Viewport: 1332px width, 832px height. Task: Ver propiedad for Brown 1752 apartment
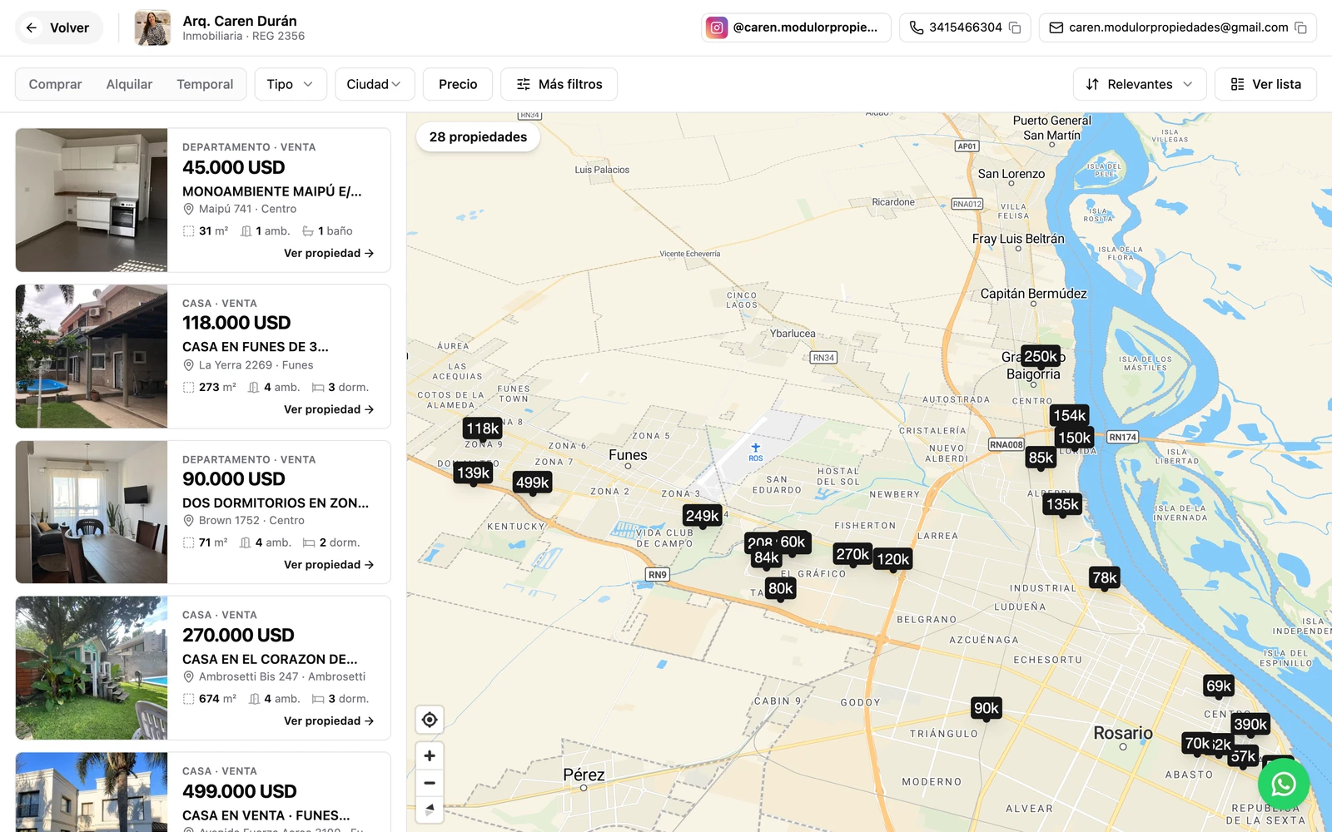click(x=329, y=565)
